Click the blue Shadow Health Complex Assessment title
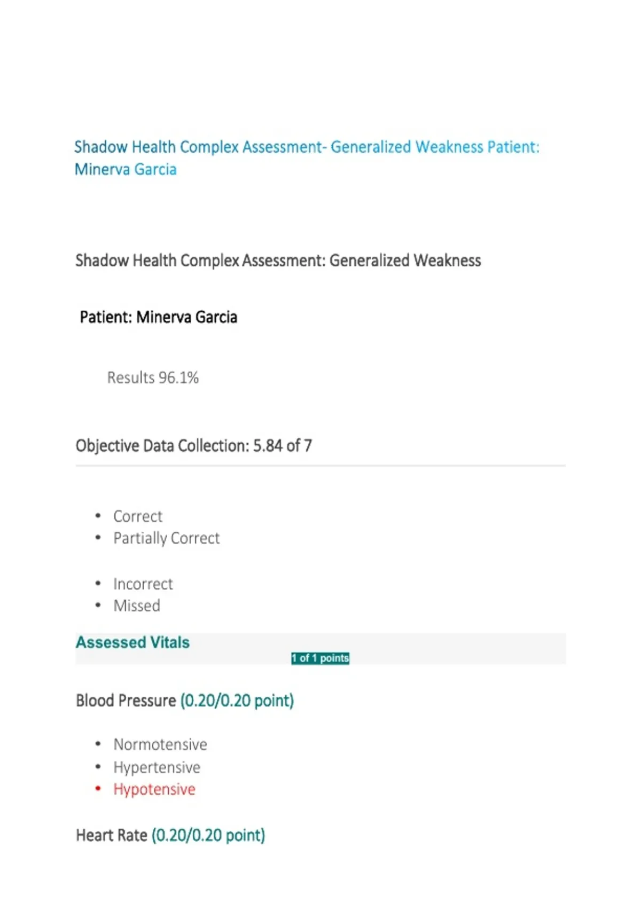 pos(307,147)
